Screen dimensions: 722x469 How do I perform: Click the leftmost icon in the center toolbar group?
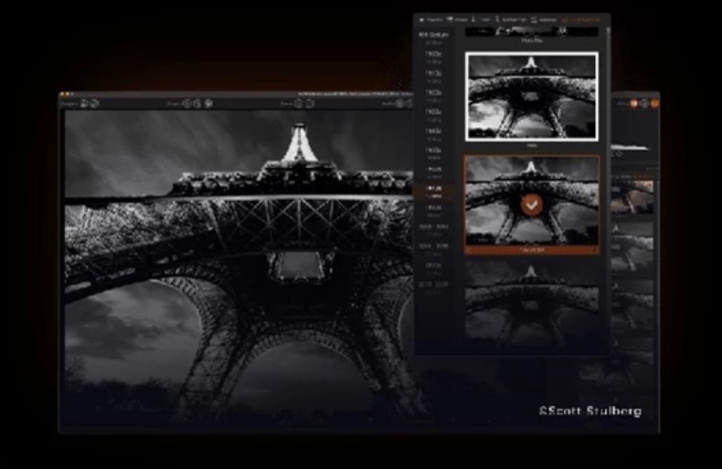point(186,103)
